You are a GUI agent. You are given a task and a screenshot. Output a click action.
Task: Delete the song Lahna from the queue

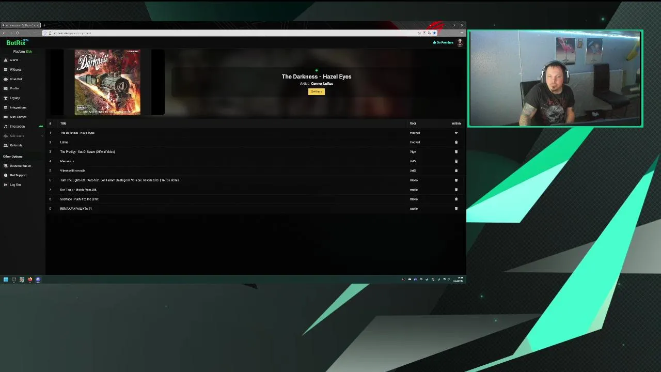click(456, 142)
